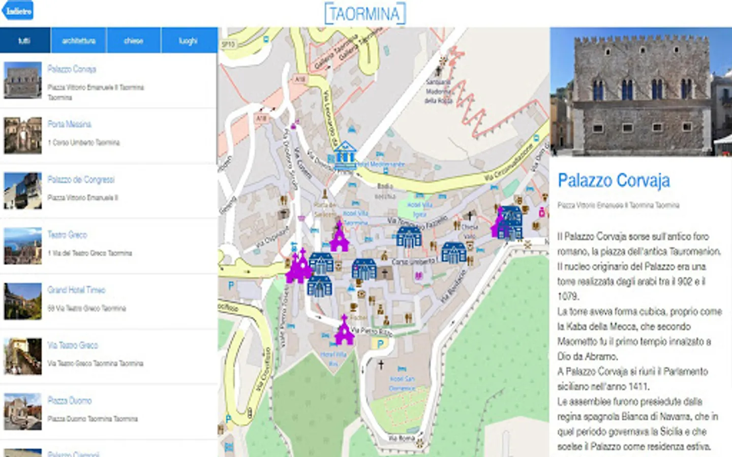The height and width of the screenshot is (457, 732).
Task: Click the blue building marker with the purple pin at the map's right edge
Action: tap(507, 222)
